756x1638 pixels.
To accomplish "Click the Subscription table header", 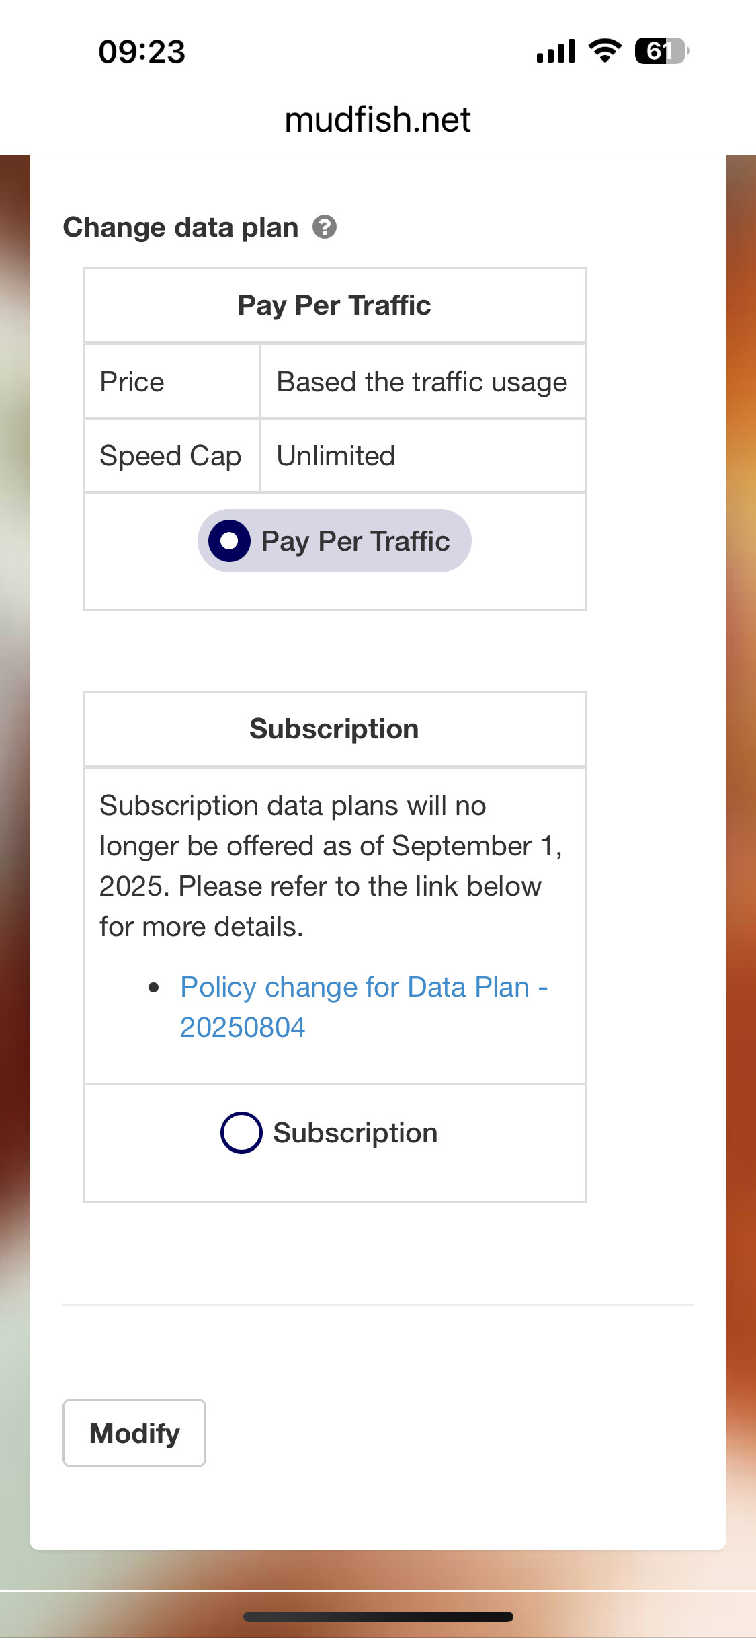I will pyautogui.click(x=334, y=729).
